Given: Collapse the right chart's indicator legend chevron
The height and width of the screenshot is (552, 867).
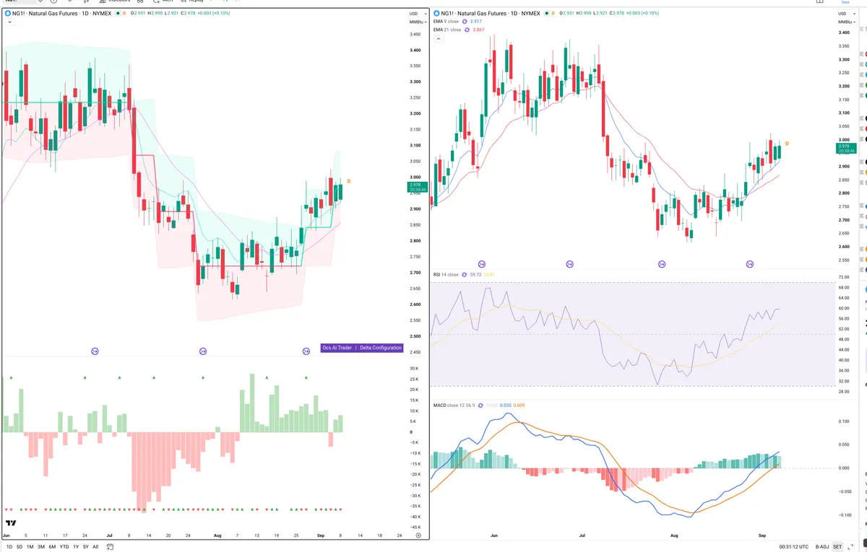Looking at the screenshot, I should [438, 38].
